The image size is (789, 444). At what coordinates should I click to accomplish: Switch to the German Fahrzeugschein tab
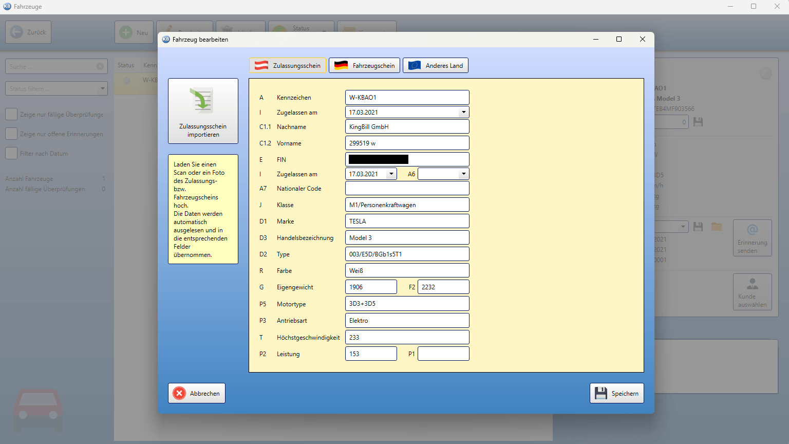tap(364, 65)
